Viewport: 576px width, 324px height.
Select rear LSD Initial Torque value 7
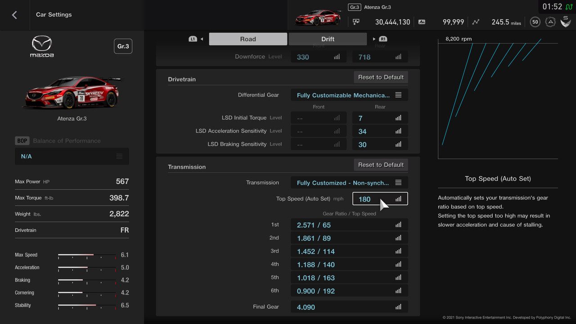[380, 118]
